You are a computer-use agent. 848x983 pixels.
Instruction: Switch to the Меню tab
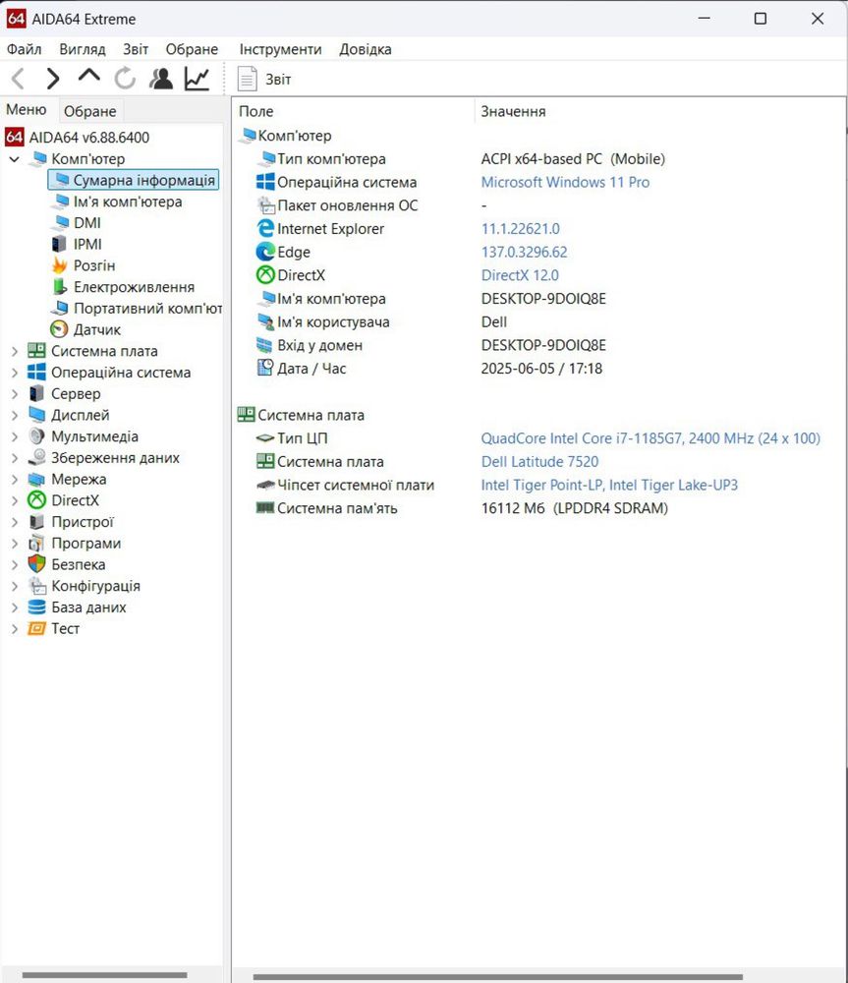click(27, 110)
